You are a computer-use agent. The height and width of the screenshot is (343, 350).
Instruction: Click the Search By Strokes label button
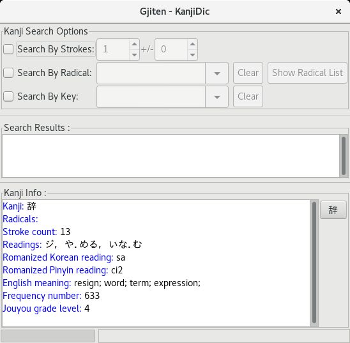(x=56, y=49)
